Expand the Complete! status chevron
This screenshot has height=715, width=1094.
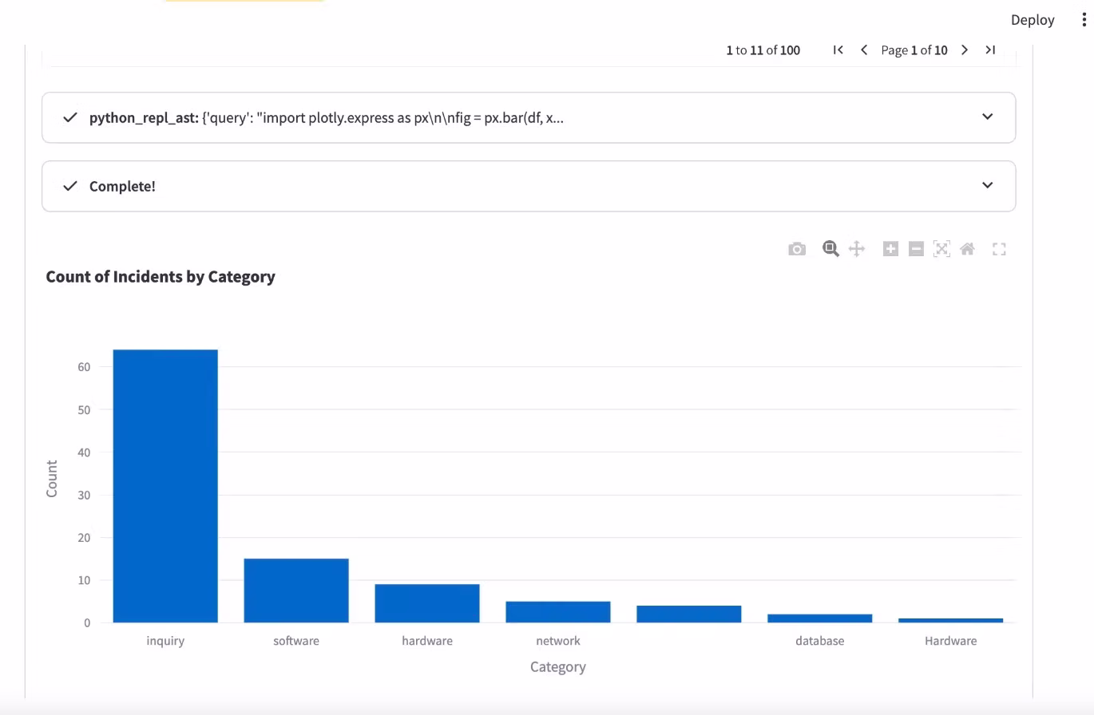(987, 185)
